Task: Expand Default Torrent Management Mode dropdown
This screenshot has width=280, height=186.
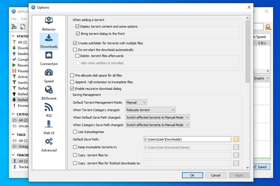Action: point(136,103)
